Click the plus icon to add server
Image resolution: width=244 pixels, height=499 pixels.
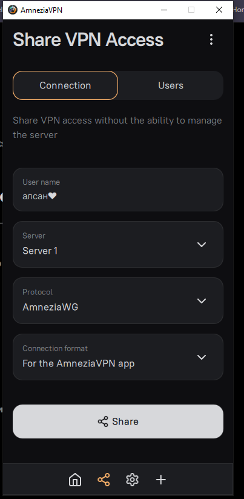pyautogui.click(x=161, y=480)
